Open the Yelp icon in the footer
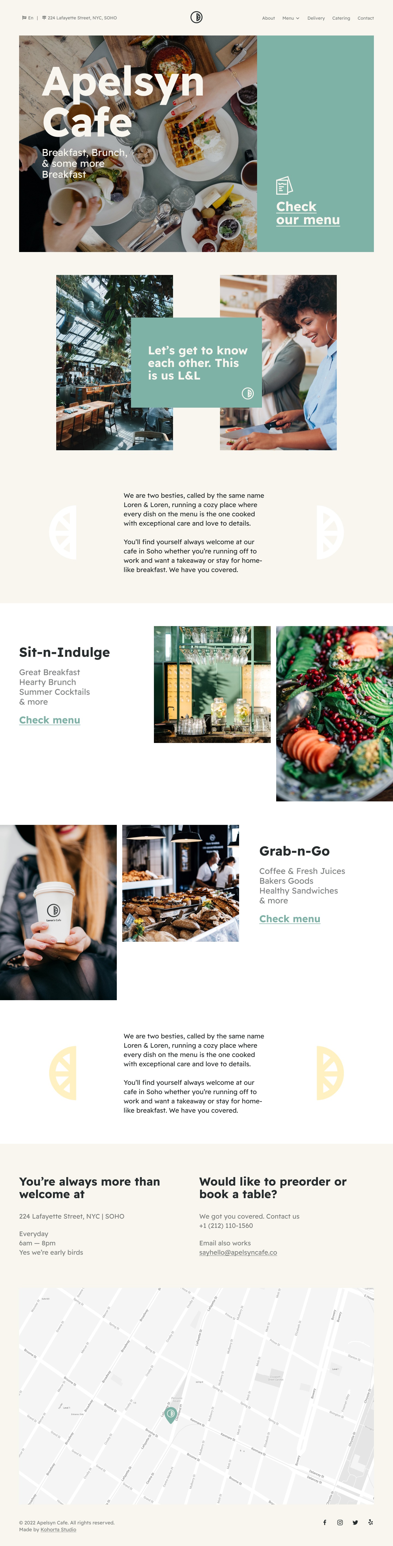Screen dimensions: 393x1546 pyautogui.click(x=371, y=1522)
